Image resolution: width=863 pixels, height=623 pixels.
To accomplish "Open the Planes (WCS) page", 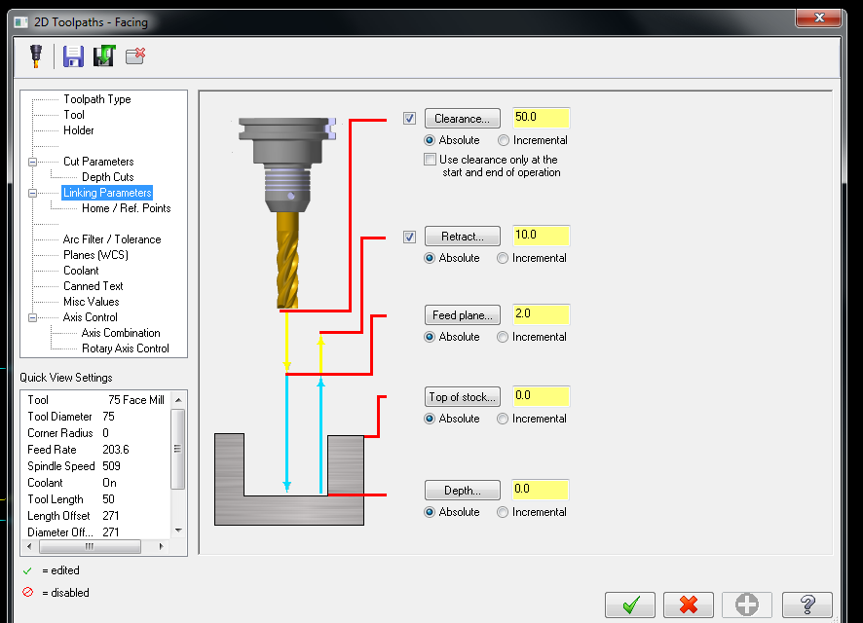I will click(x=95, y=255).
